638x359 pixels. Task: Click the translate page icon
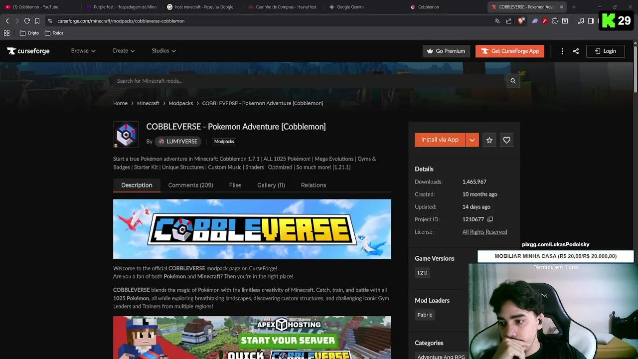[497, 21]
